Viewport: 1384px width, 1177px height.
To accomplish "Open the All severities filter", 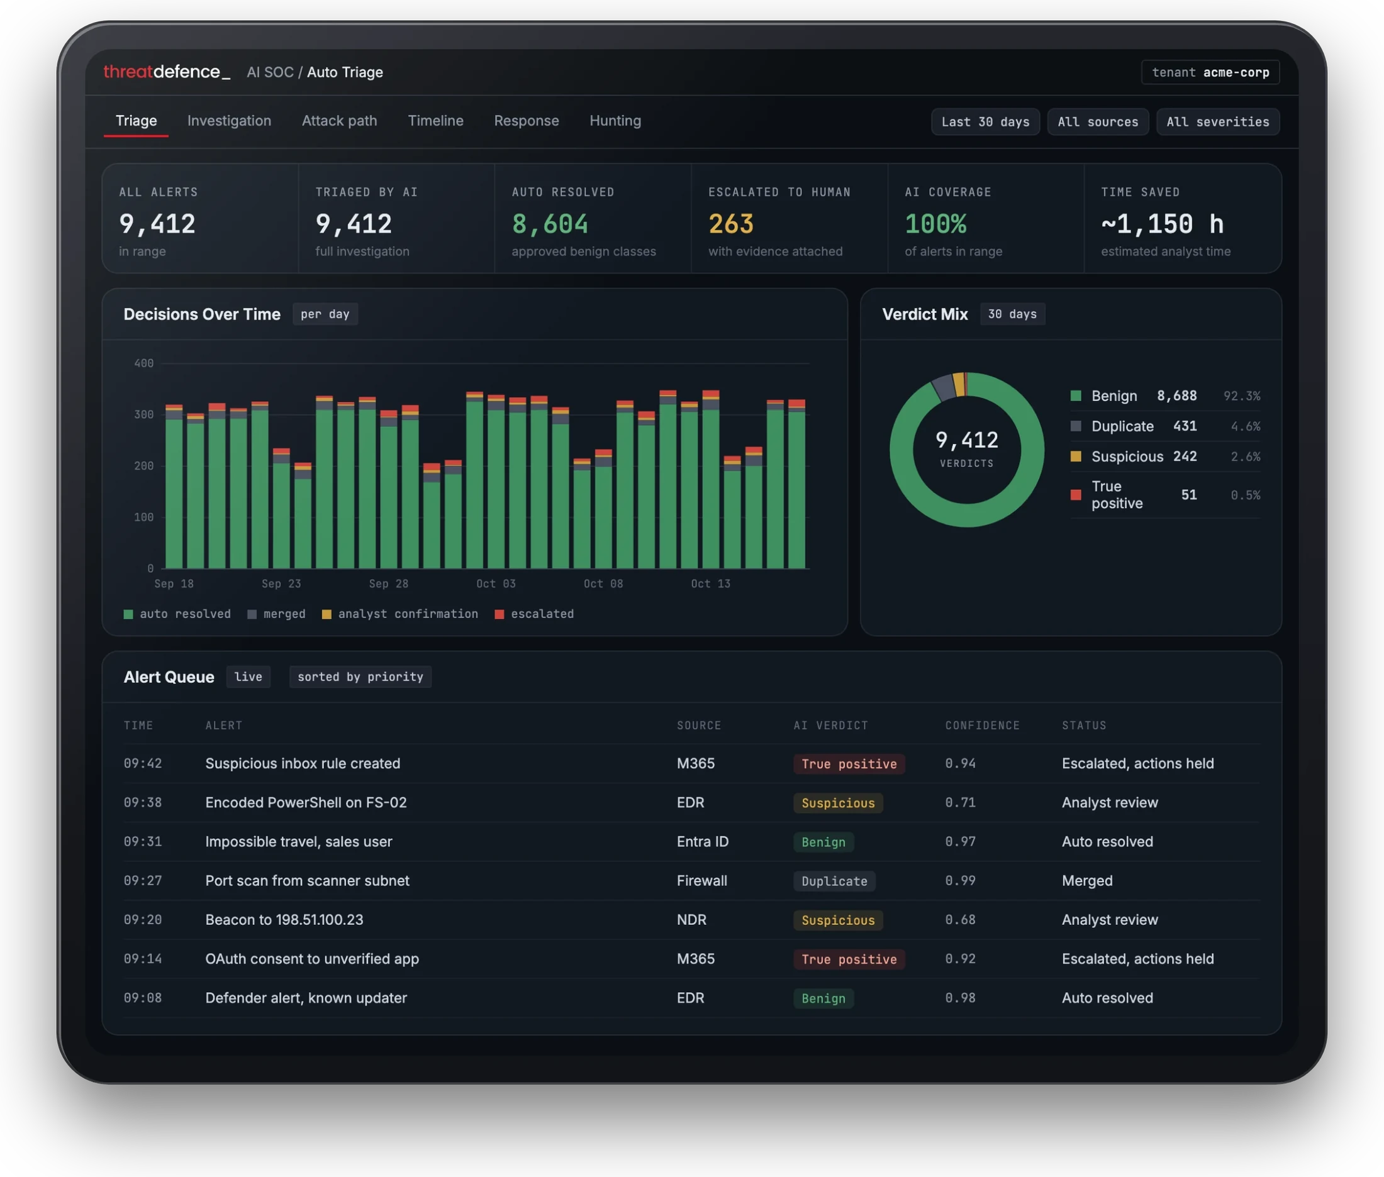I will coord(1217,122).
